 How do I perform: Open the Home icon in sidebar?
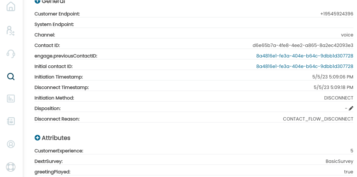point(11,6)
